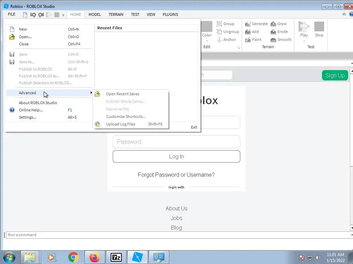Follow the Blog link
This screenshot has width=353, height=264.
[176, 228]
